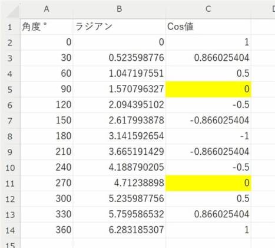Click cell with '角度°' header
The width and height of the screenshot is (275, 248).
47,27
